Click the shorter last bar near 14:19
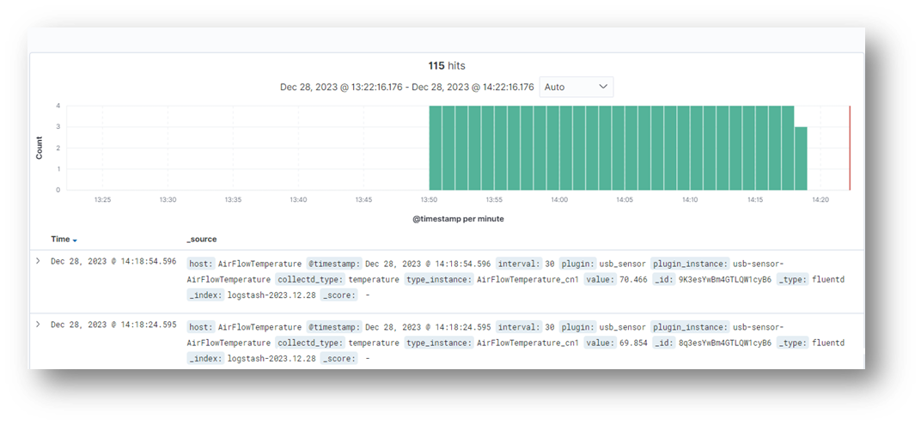This screenshot has height=425, width=921. pyautogui.click(x=801, y=158)
